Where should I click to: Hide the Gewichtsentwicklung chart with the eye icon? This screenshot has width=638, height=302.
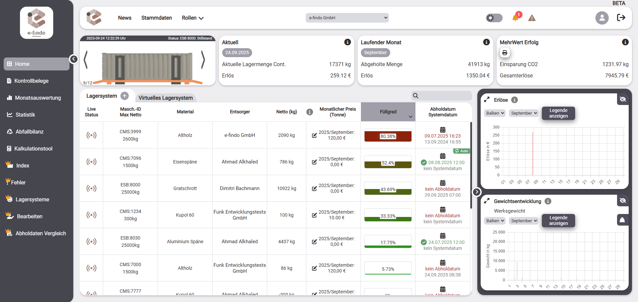click(623, 200)
